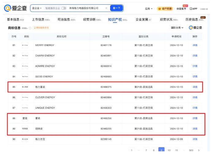Open the 格力衣宝 trademark thumbnail
Screen dimensions: 213x155
tap(25, 139)
